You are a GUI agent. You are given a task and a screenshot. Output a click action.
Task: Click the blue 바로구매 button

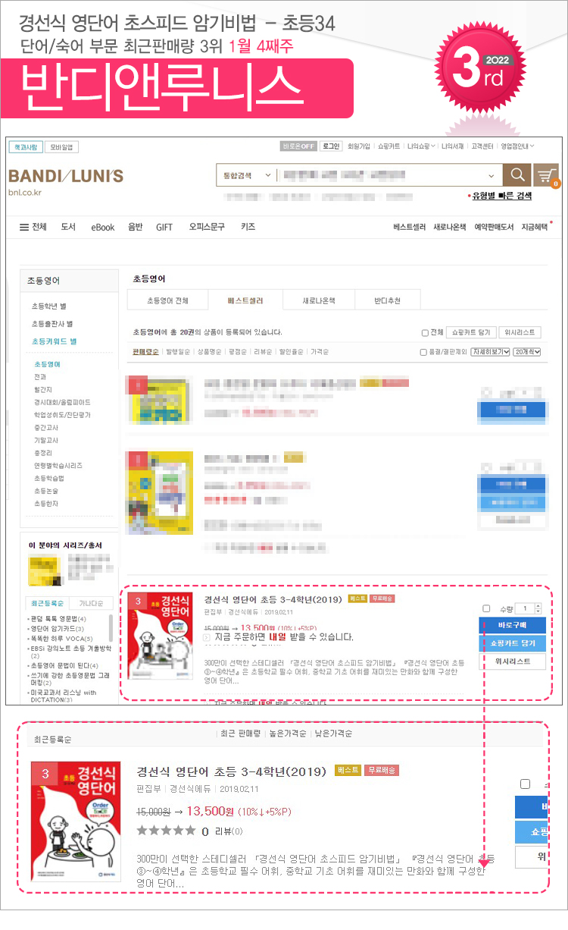point(512,625)
